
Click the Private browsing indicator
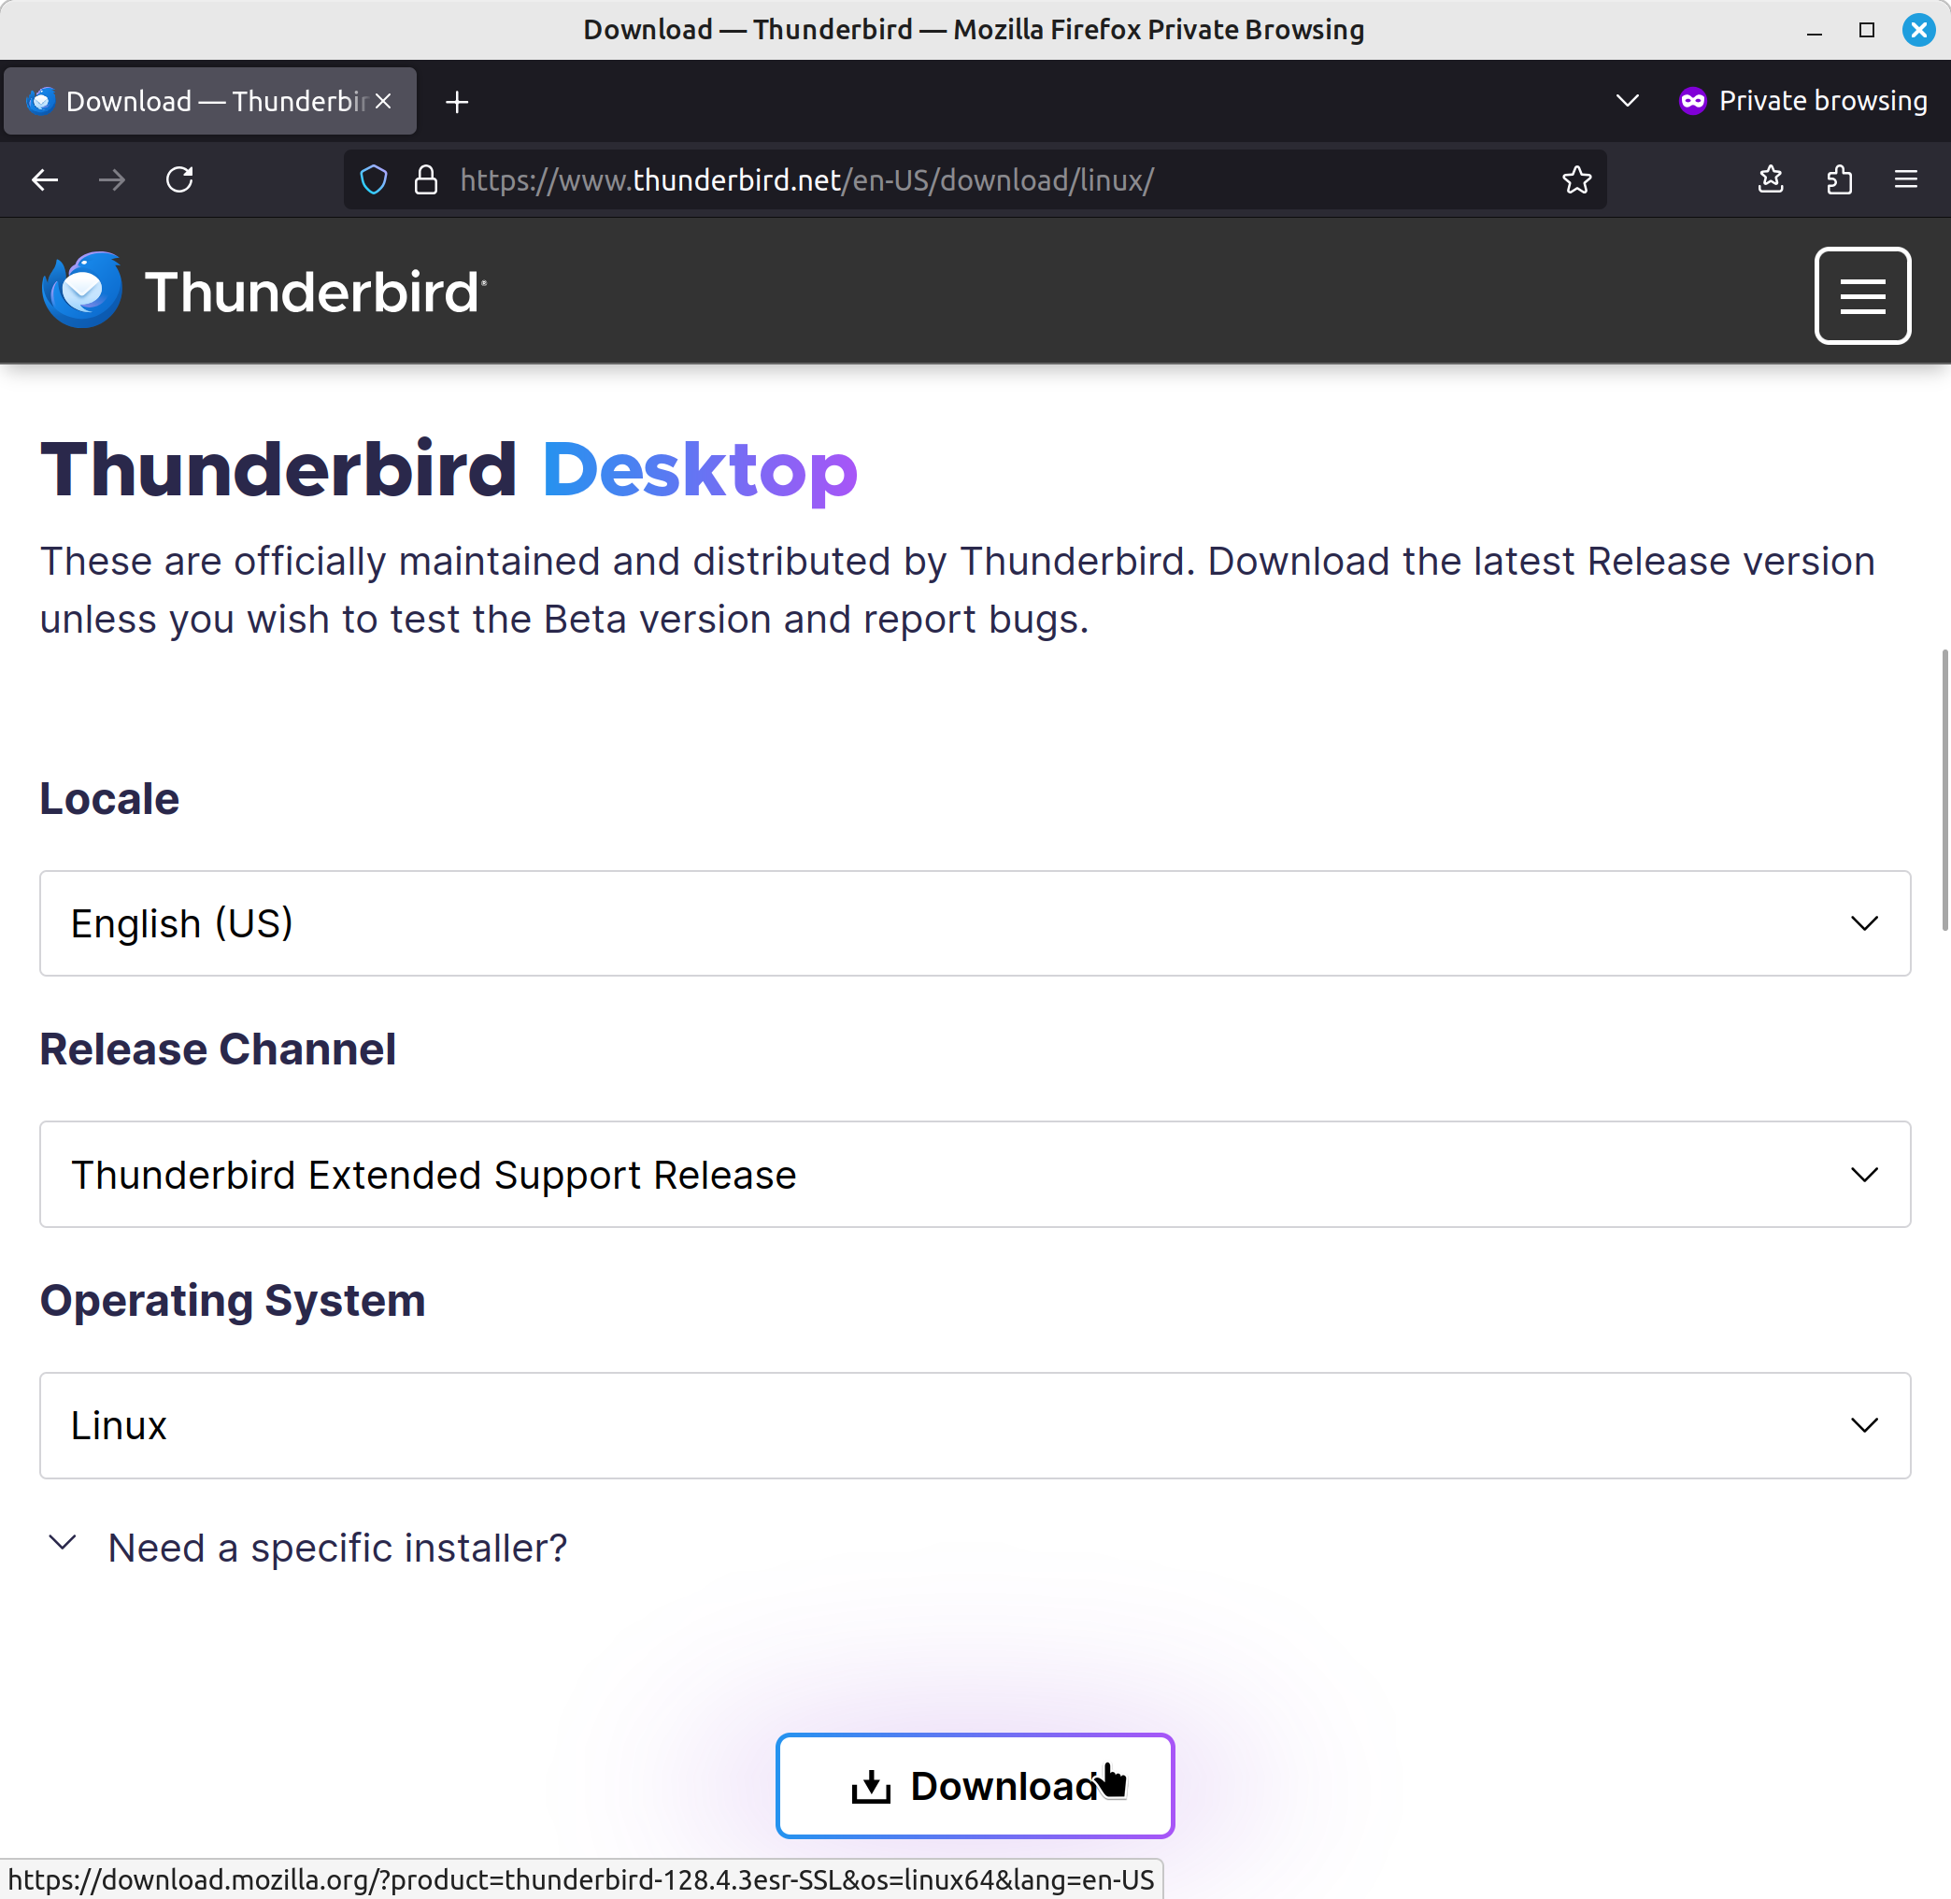[1803, 101]
